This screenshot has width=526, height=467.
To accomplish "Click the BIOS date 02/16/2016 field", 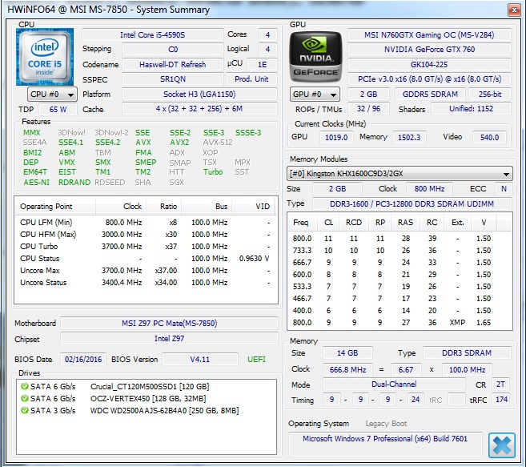I will click(x=83, y=360).
